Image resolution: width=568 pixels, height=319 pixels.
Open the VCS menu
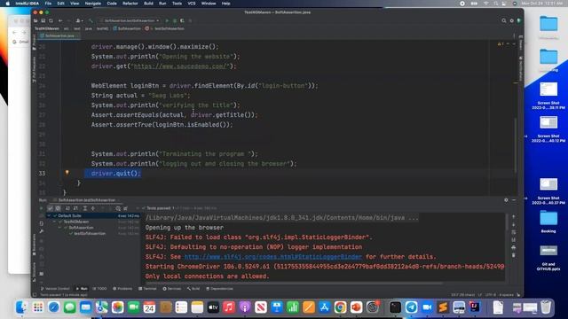[192, 4]
